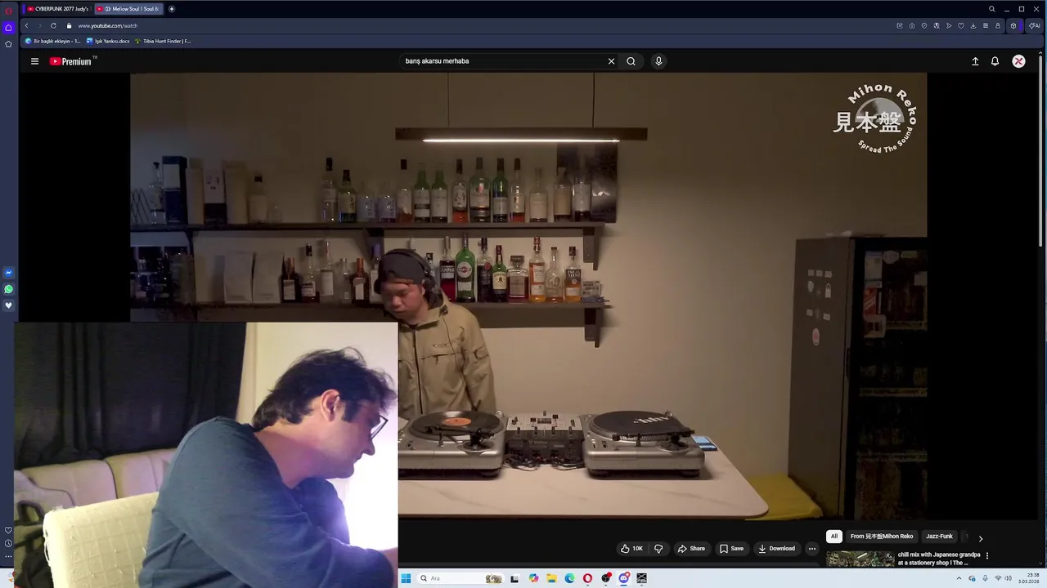Image resolution: width=1047 pixels, height=588 pixels.
Task: Select the 'Jazz-Funk' filter chip
Action: click(x=939, y=537)
